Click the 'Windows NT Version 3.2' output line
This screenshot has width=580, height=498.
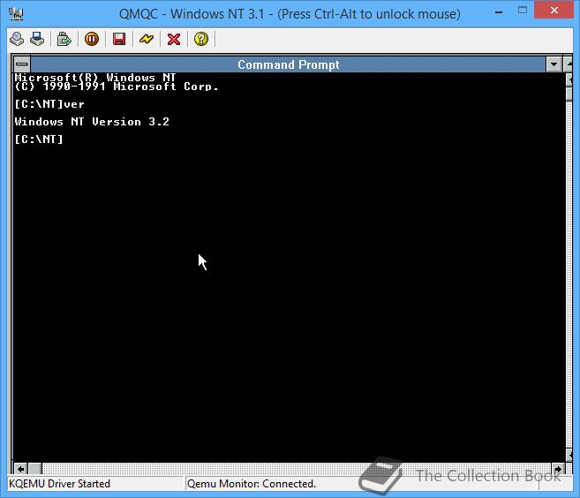92,122
